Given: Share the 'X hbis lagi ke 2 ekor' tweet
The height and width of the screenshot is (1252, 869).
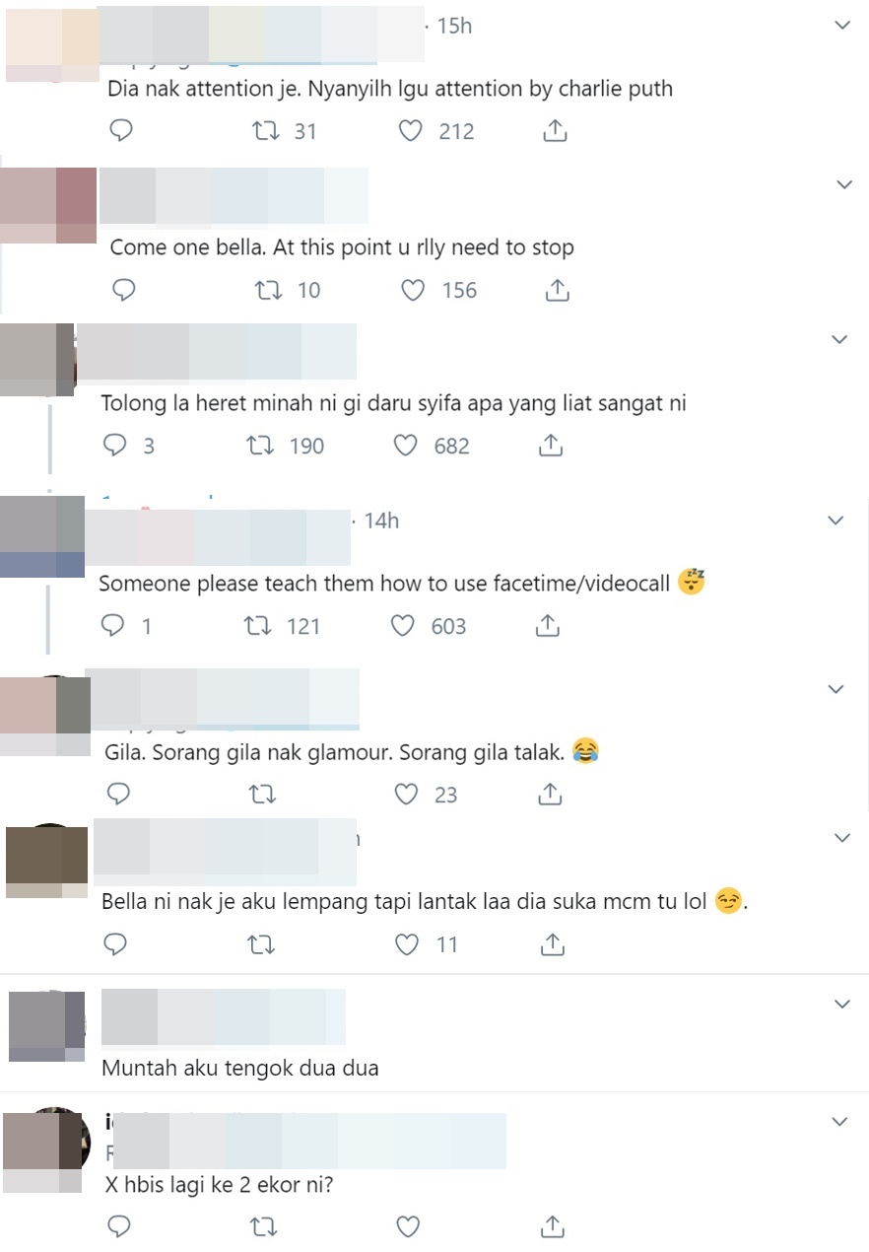Looking at the screenshot, I should (553, 1226).
